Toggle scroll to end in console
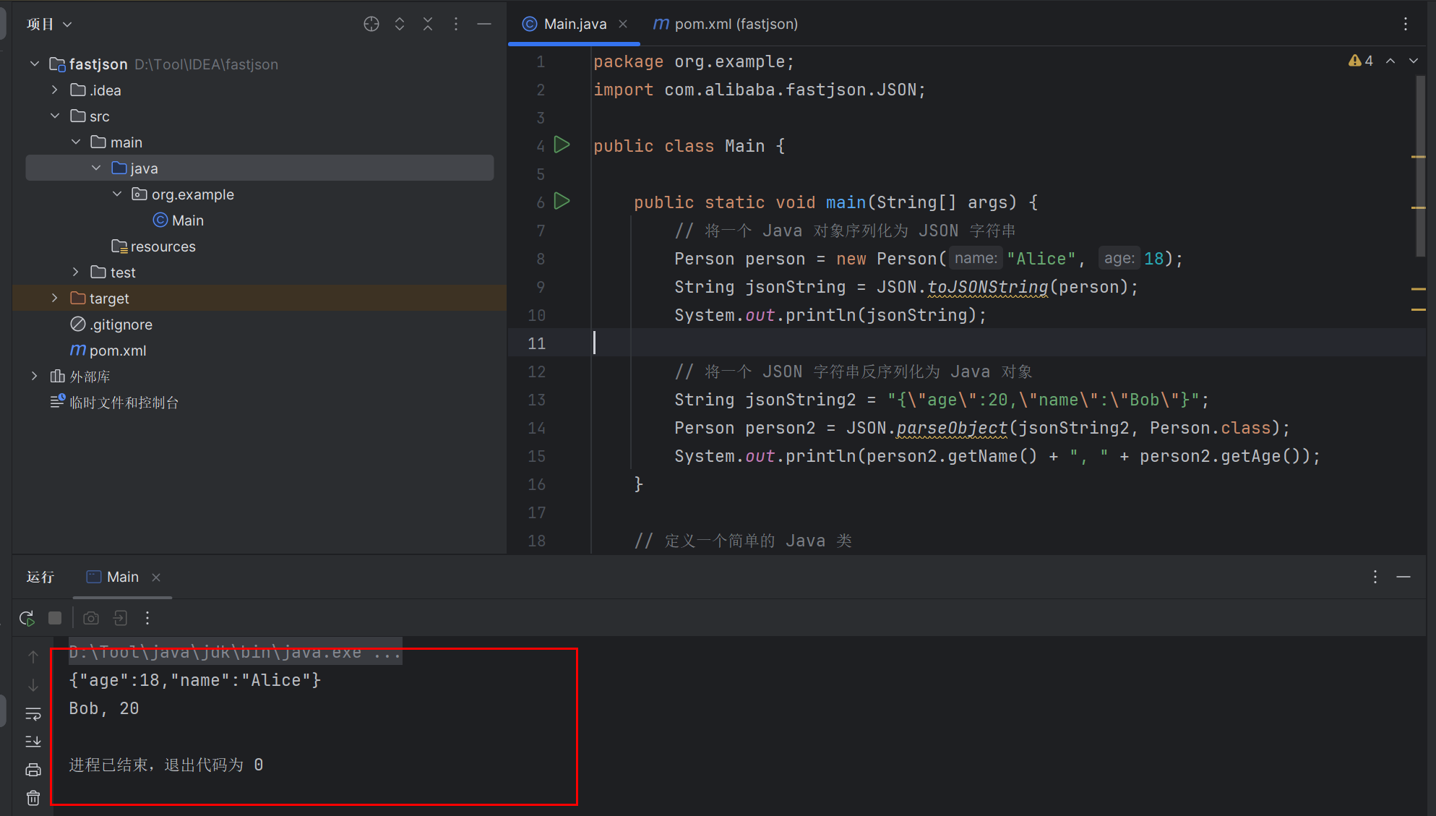Image resolution: width=1436 pixels, height=816 pixels. pos(33,742)
